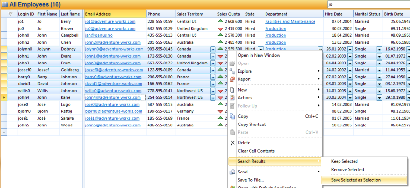Click green quota arrow in jo1 row
410x188 pixels.
coord(220,21)
